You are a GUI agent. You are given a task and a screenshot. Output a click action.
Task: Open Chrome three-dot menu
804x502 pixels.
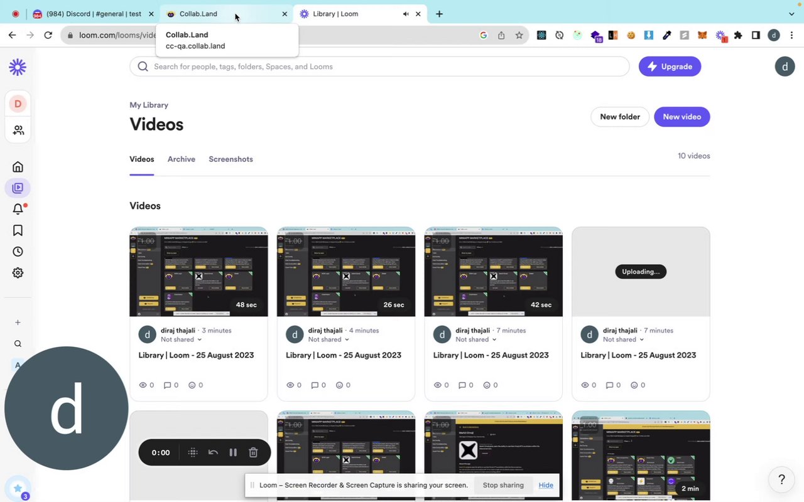[x=792, y=36]
